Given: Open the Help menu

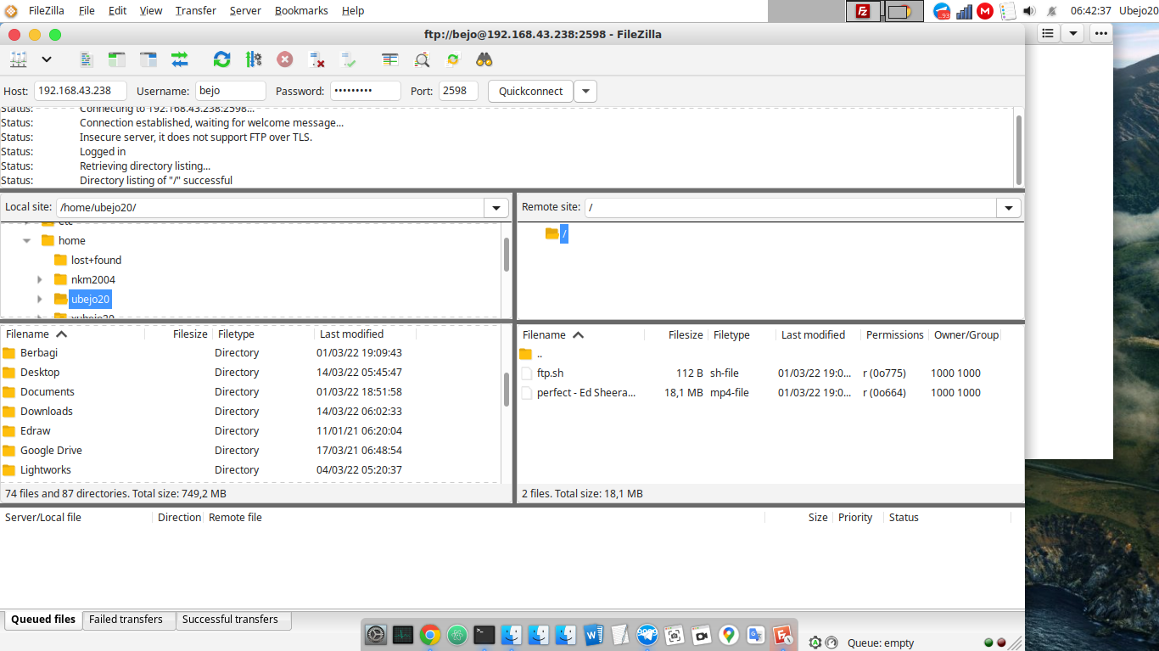Looking at the screenshot, I should click(x=353, y=10).
